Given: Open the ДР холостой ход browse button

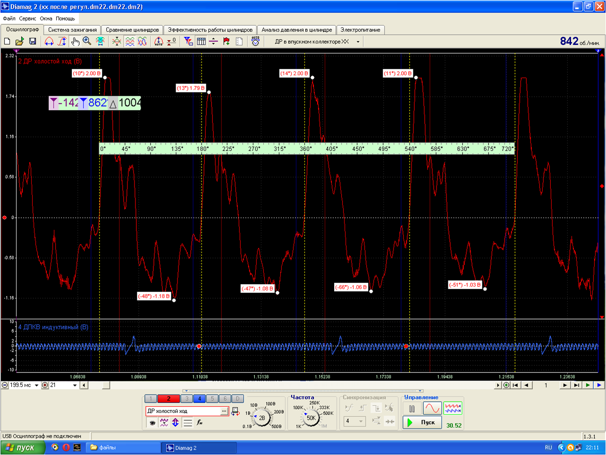Looking at the screenshot, I should [x=224, y=411].
